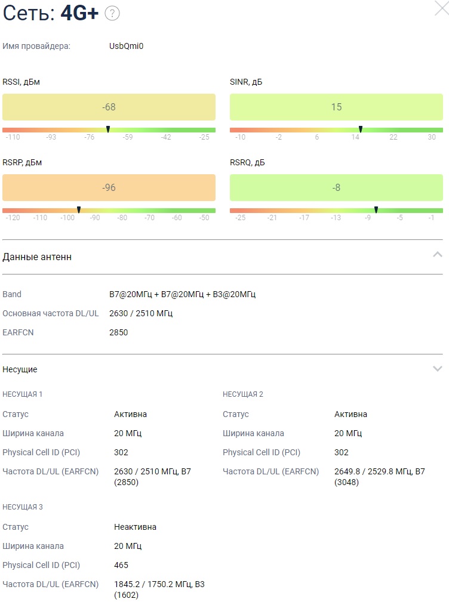Collapse the Данные антенн section chevron
Screen dimensions: 449x605
pyautogui.click(x=437, y=255)
